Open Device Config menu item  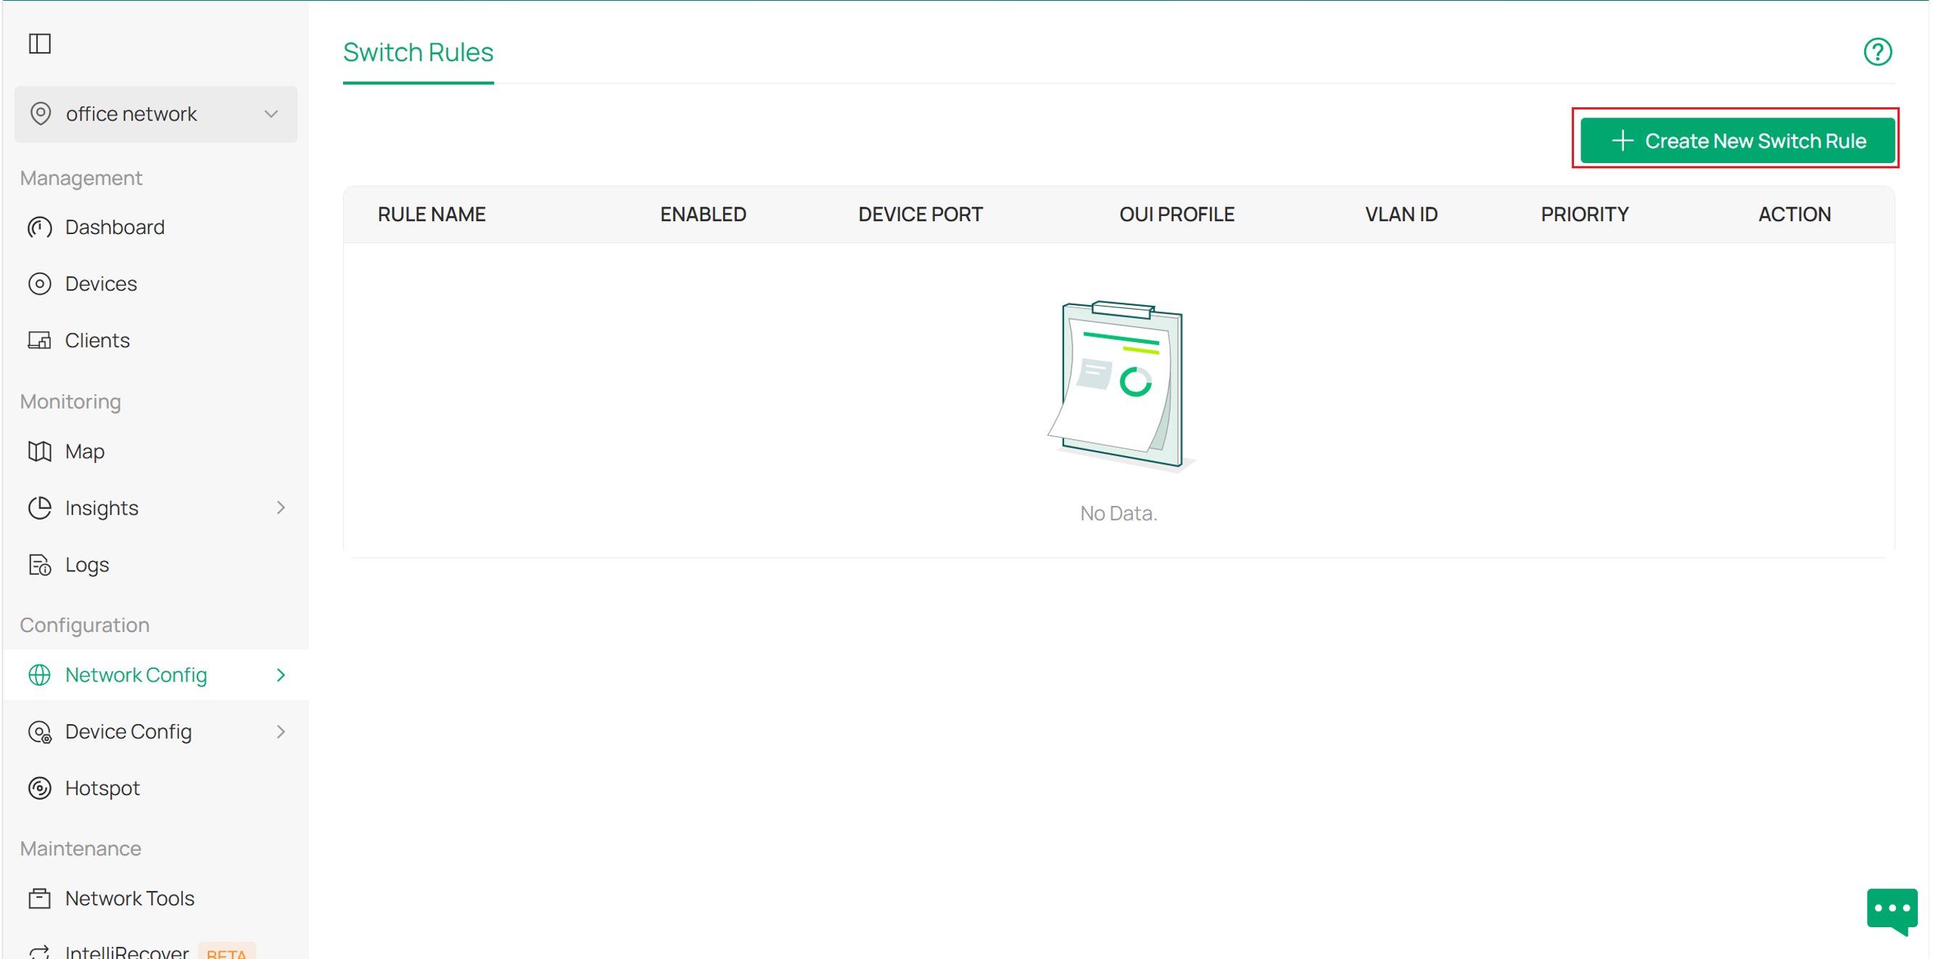click(x=128, y=732)
